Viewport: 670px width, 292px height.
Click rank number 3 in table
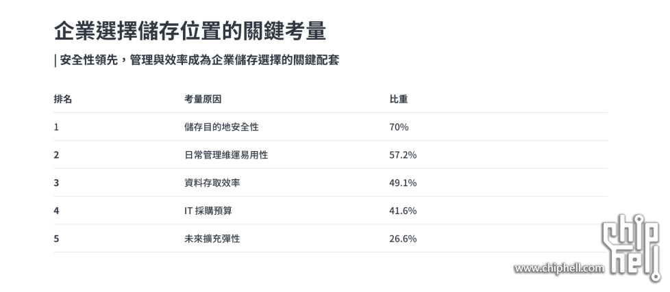point(56,183)
